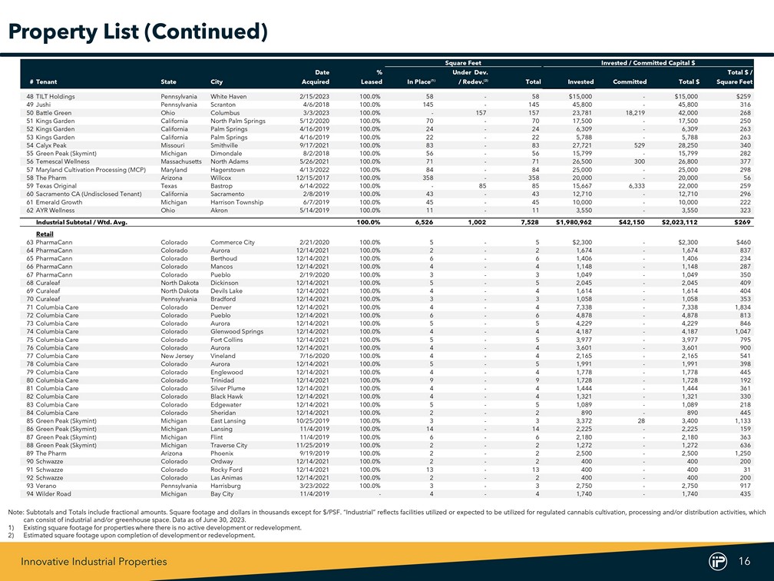Click the subtotal in-place value '6,526'
The width and height of the screenshot is (774, 581).
(424, 222)
